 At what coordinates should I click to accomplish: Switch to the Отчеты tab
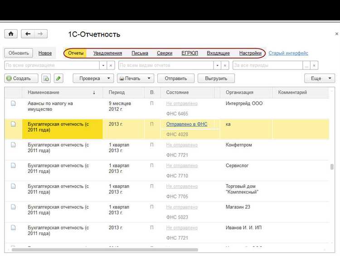(x=76, y=53)
